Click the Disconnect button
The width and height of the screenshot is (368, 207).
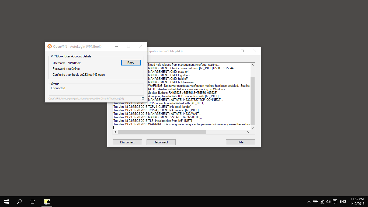click(127, 142)
